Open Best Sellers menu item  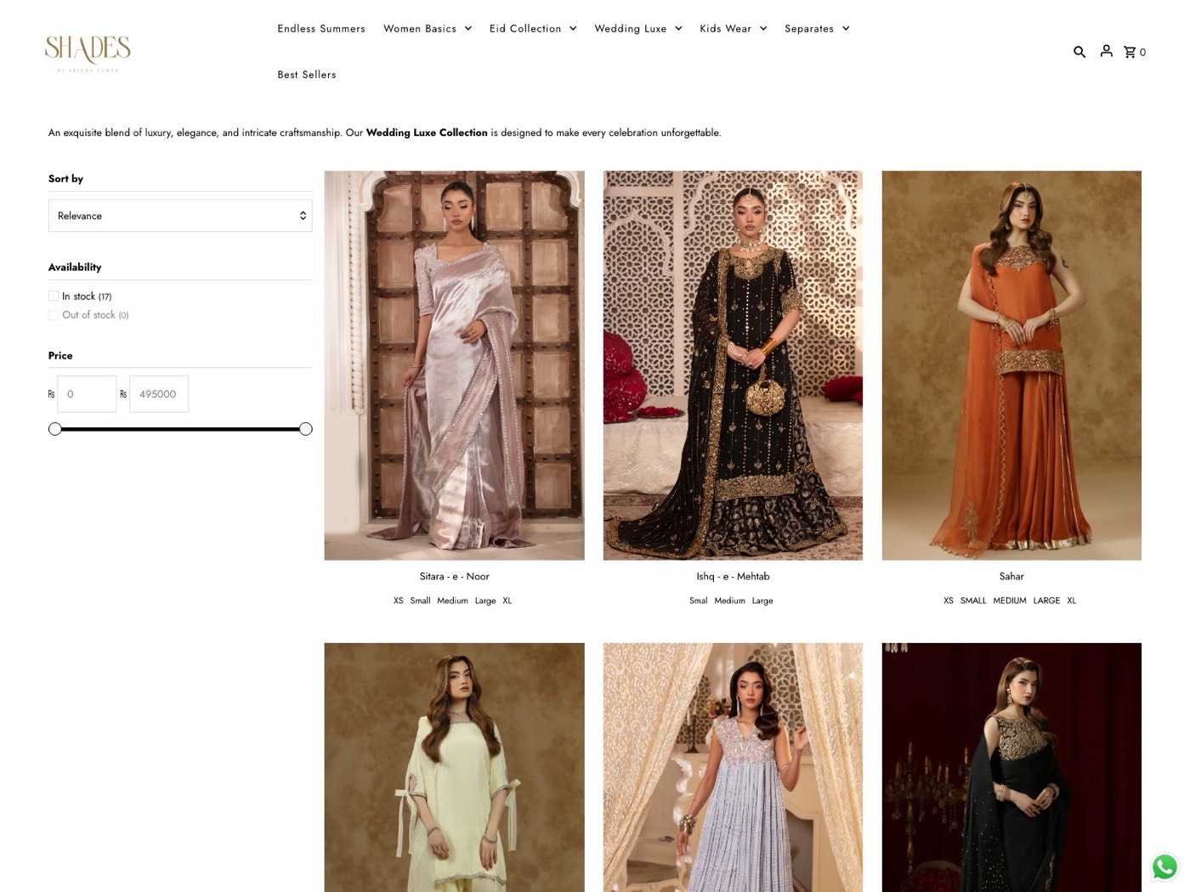(x=307, y=75)
